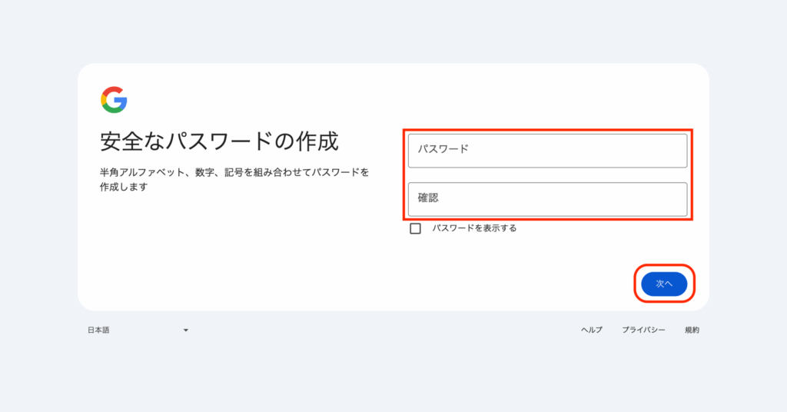Click the Google logo
Viewport: 787px width, 412px height.
(x=114, y=100)
